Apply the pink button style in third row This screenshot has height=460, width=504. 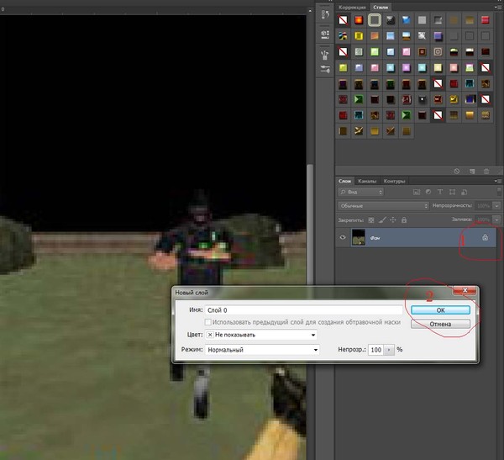point(406,51)
